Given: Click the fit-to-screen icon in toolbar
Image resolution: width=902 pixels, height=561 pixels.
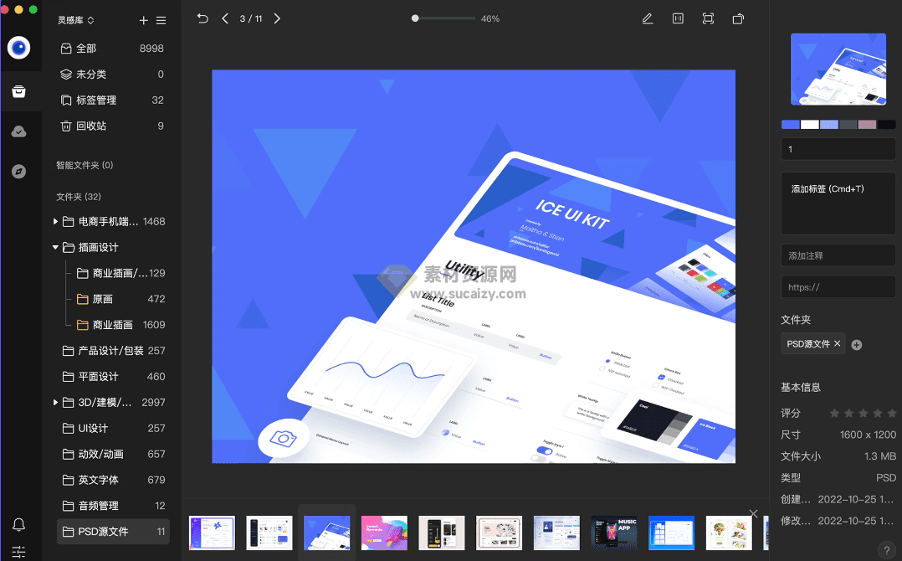Looking at the screenshot, I should [708, 18].
